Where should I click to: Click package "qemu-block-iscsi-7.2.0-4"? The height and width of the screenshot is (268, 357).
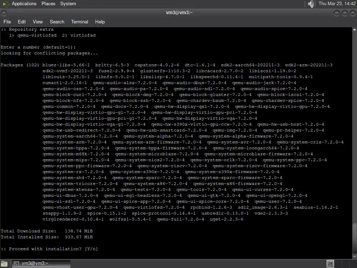click(290, 95)
